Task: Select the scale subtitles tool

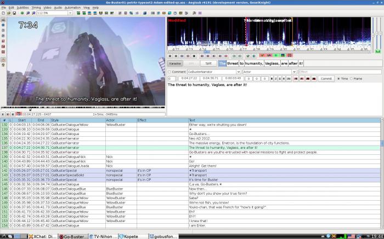Action: pyautogui.click(x=3, y=41)
